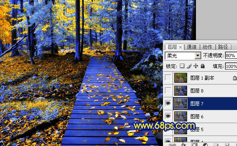This screenshot has height=146, width=237.
Task: Switch to the 动作 tab
Action: coord(207,47)
